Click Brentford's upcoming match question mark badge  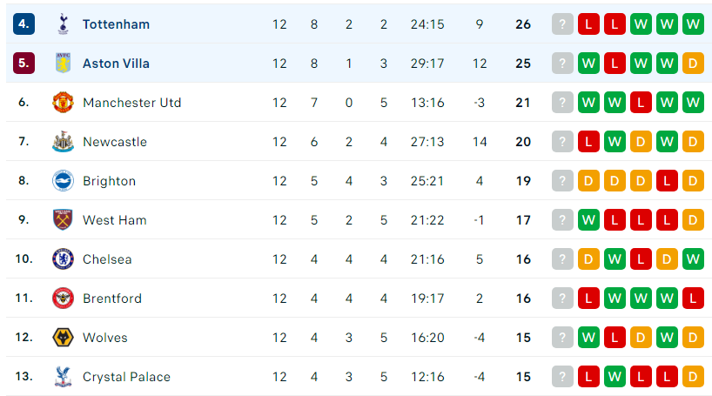[x=562, y=299]
